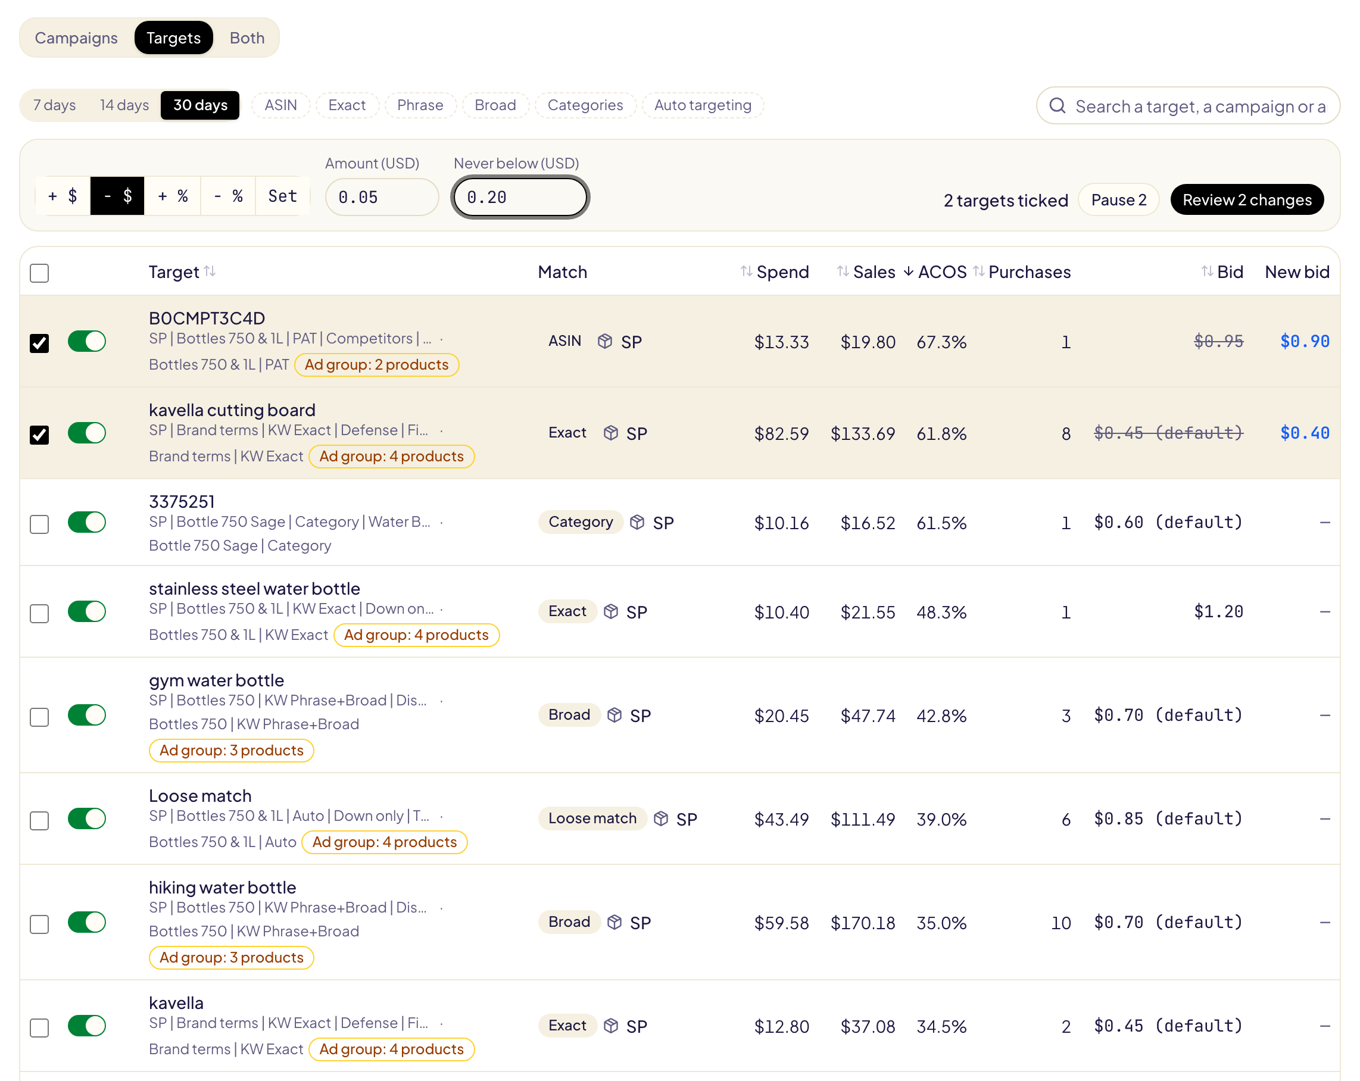Choose the - % bid adjustment mode

[x=228, y=195]
